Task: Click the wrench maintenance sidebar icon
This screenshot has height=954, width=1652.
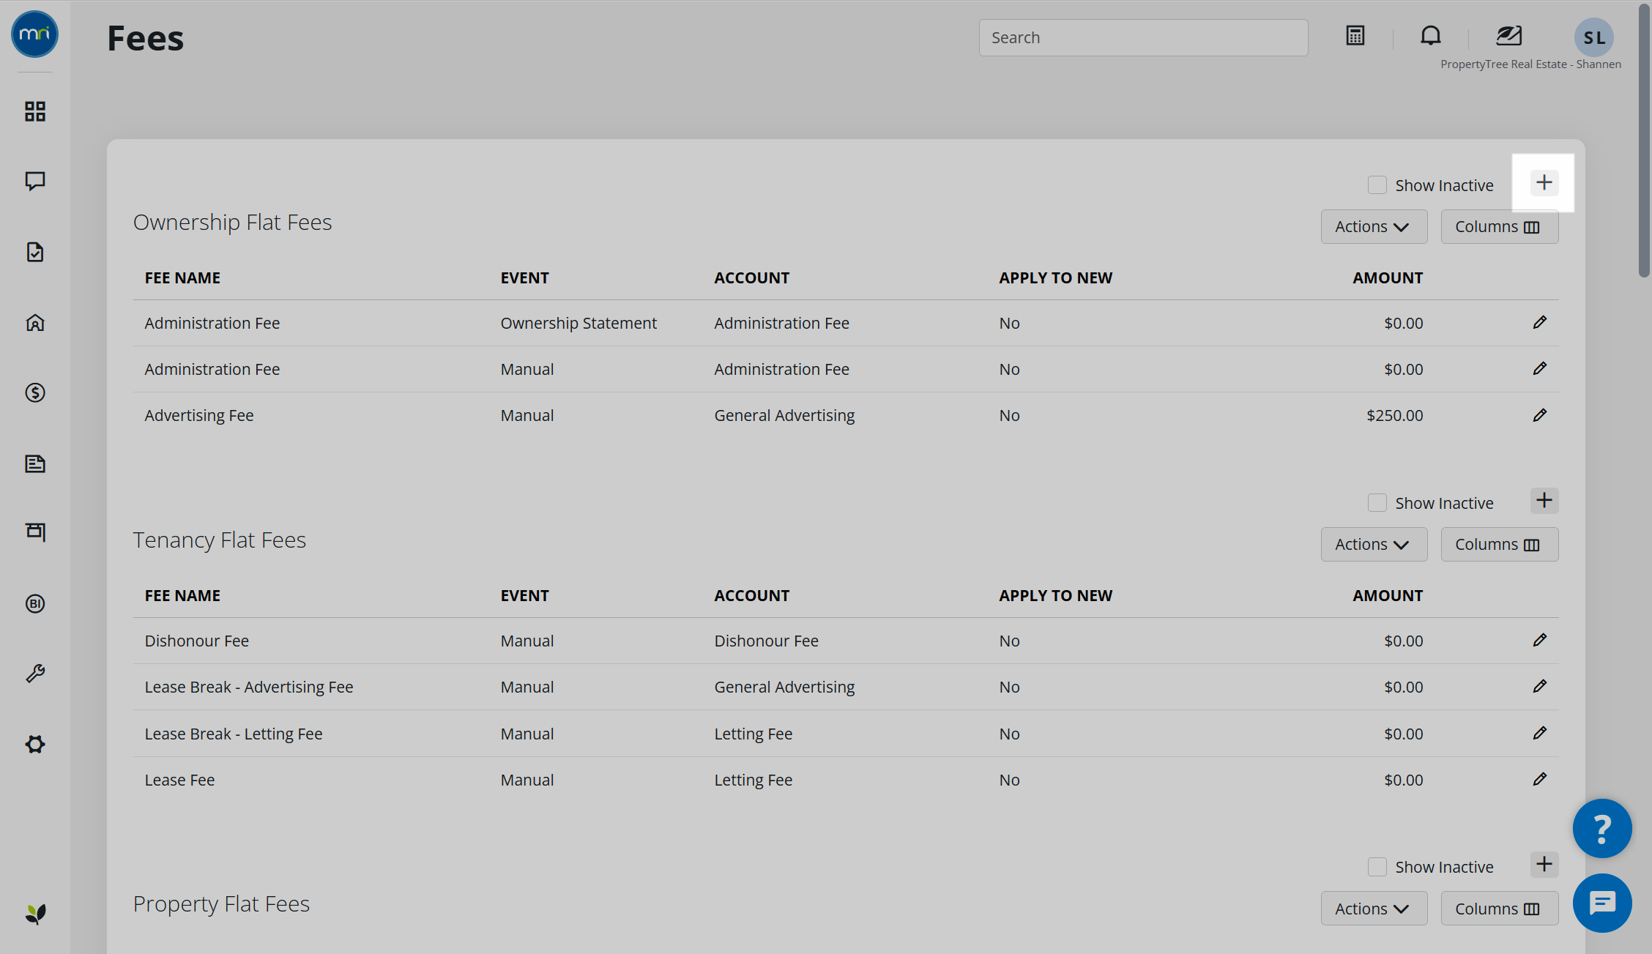Action: 35,674
